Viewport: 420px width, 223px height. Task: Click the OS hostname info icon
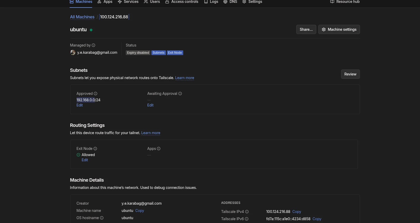click(x=102, y=218)
